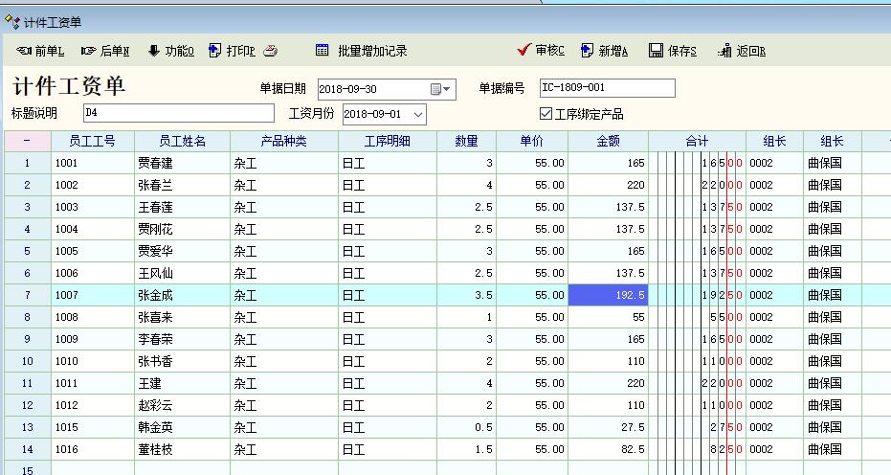Click the printer icon beside 打印
This screenshot has width=891, height=475.
[x=271, y=51]
